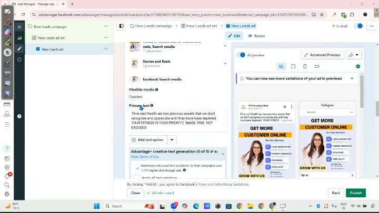Open the share preview dropdown
Viewport: 379px width, 213px height.
354,55
